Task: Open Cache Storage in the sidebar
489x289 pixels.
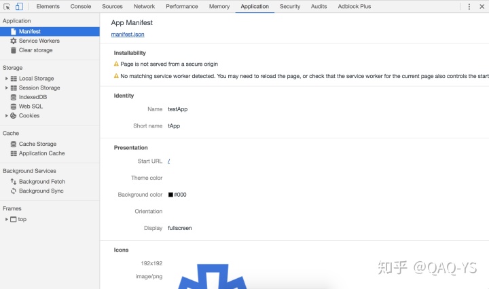Action: pos(38,144)
